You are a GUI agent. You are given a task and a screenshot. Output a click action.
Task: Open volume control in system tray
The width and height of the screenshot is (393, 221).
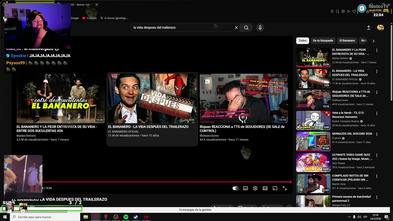pyautogui.click(x=359, y=217)
